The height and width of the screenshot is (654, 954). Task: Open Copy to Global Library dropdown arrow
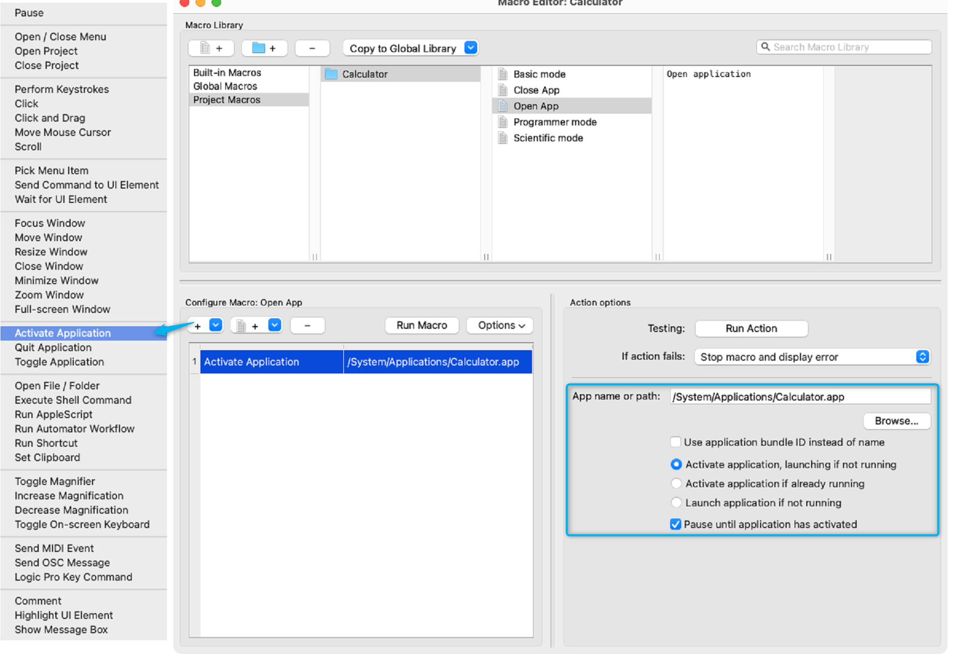point(470,48)
